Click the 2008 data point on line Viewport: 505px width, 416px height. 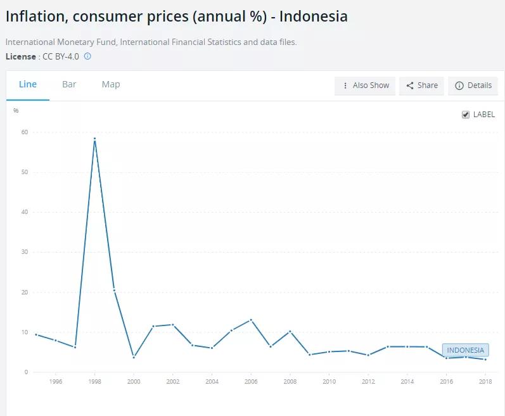(290, 331)
